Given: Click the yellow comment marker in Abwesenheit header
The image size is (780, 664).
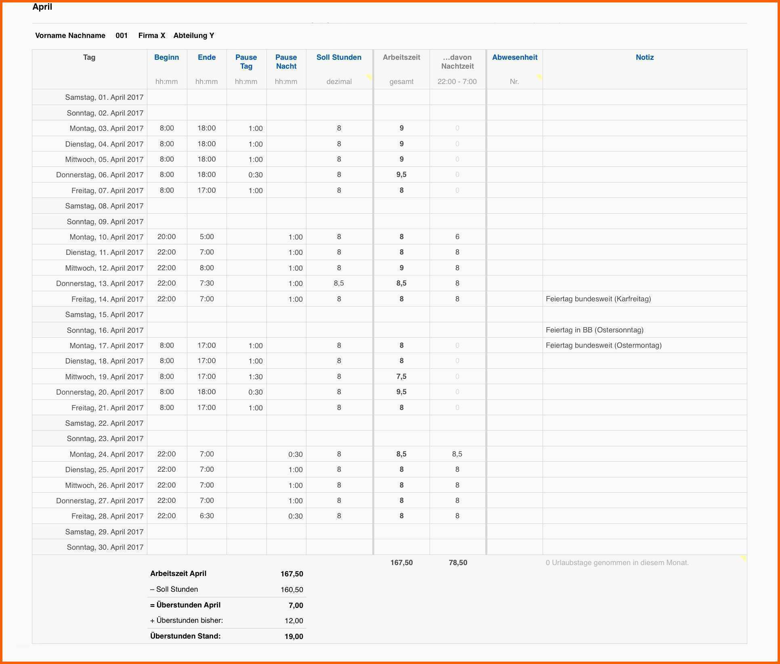Looking at the screenshot, I should [539, 77].
